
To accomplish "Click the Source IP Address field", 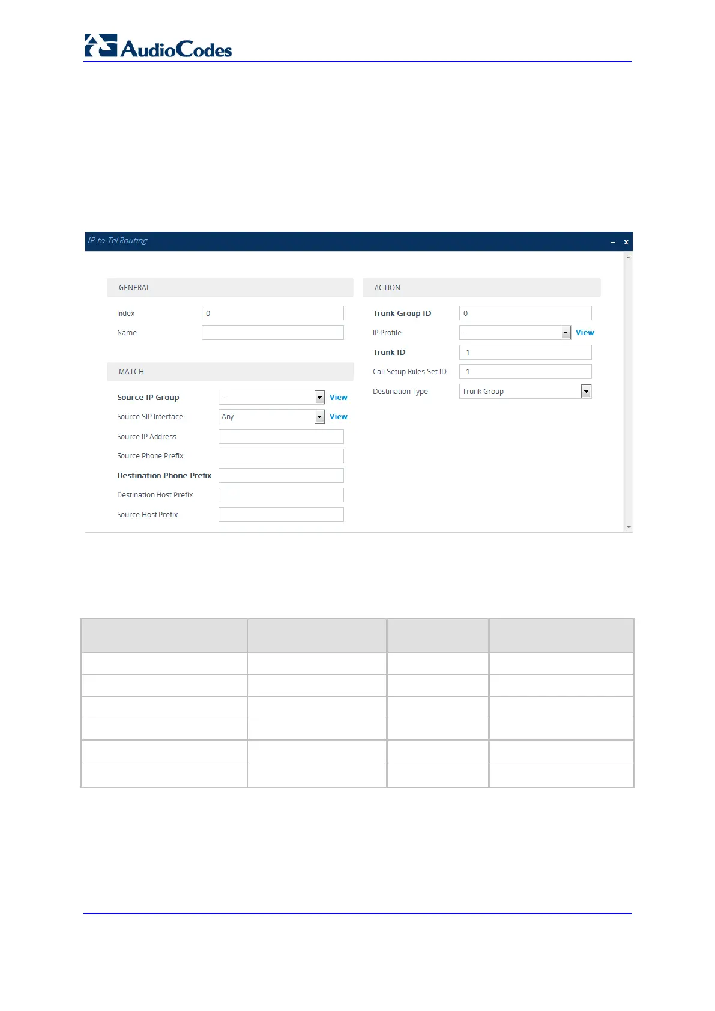I will pos(281,437).
